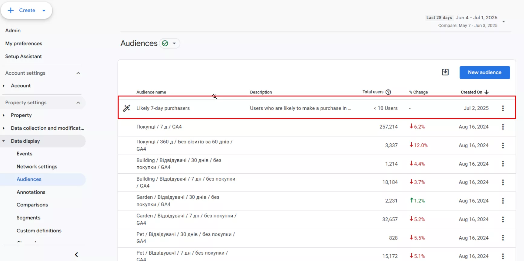Collapse the Property settings section
This screenshot has width=524, height=261.
point(78,103)
